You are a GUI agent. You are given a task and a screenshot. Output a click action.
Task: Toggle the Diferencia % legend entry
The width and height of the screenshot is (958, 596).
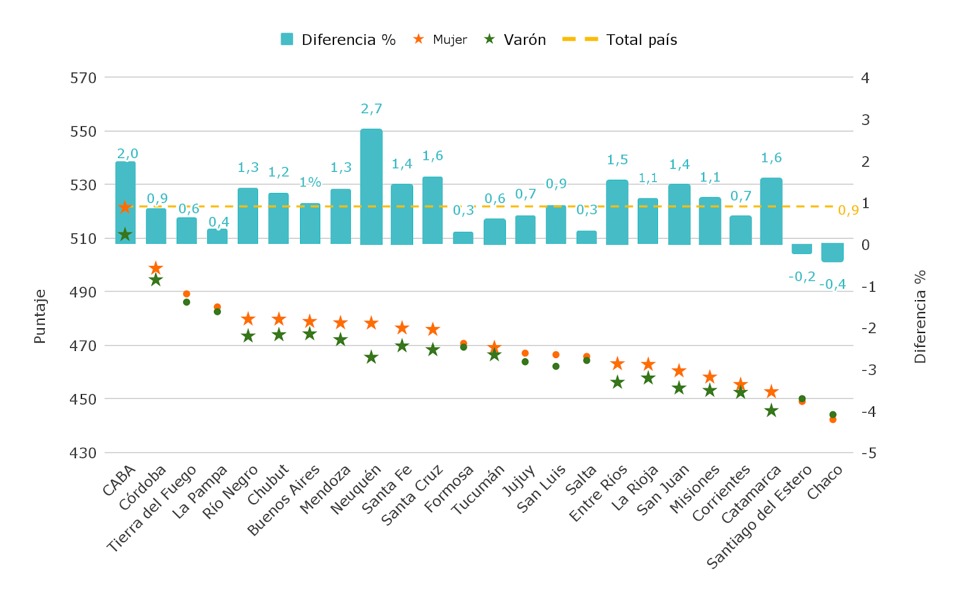click(x=338, y=40)
